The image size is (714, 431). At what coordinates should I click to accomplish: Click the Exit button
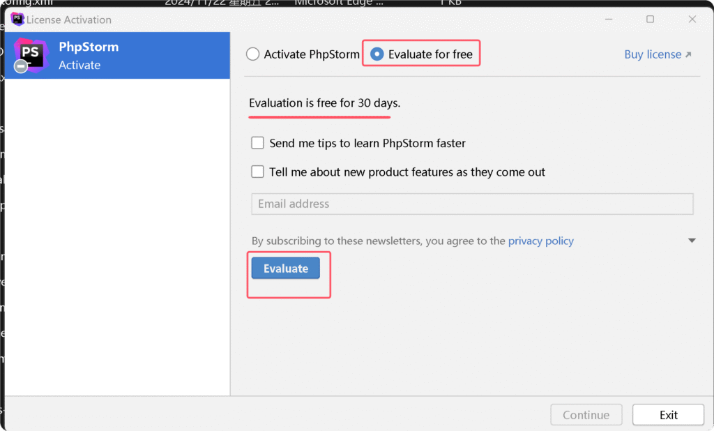pos(668,414)
